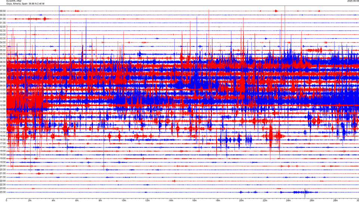Choose the 11:00 row label

pyautogui.click(x=3, y=97)
